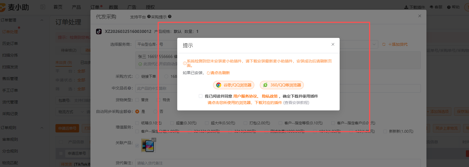The image size is (469, 167).
Task: Open 客服 customer service icon
Action: coord(431,7)
